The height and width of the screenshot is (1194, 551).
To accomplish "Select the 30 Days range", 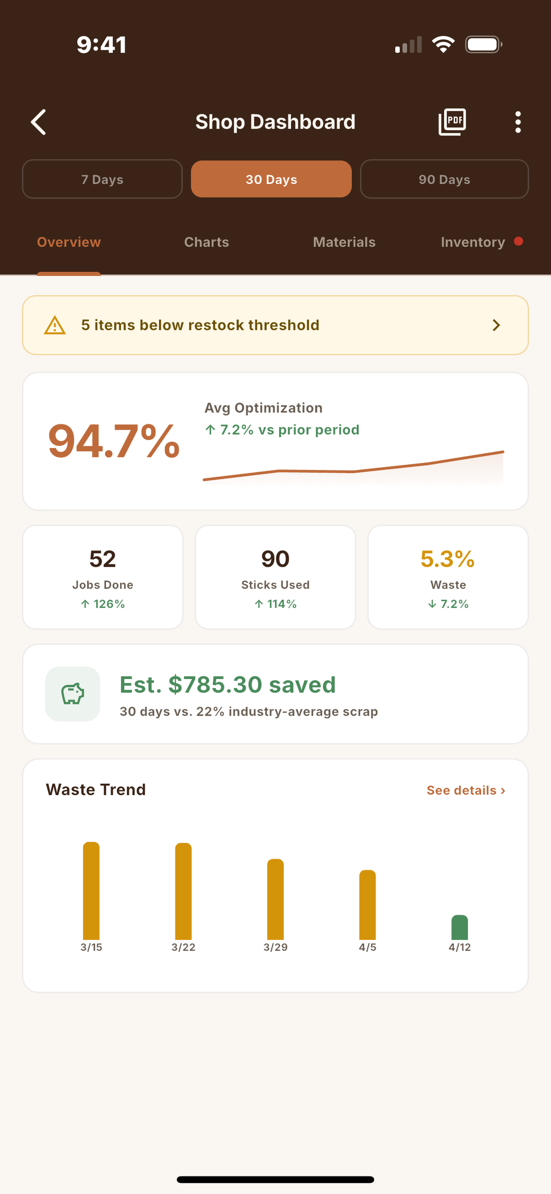I will tap(271, 179).
